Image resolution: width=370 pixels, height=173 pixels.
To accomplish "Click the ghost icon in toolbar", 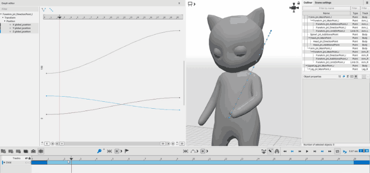I will 277,151.
